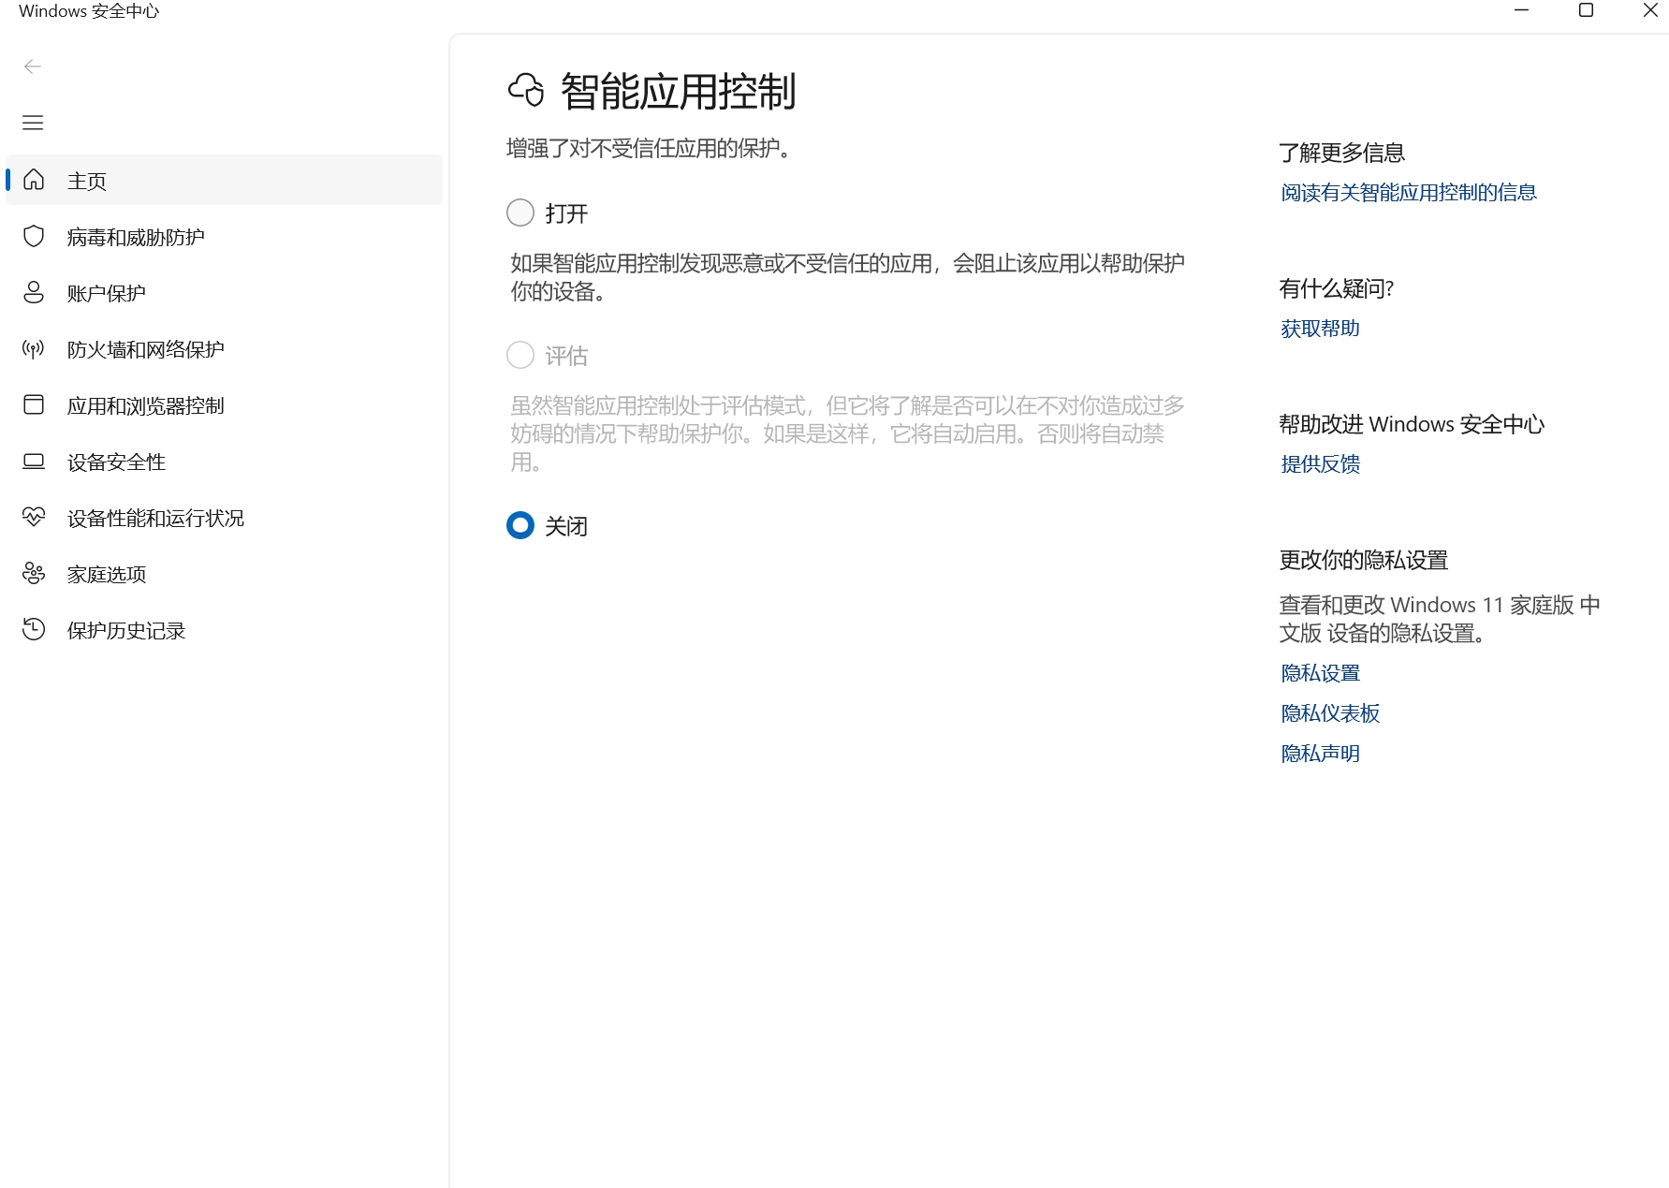1669x1188 pixels.
Task: Open the 隐私声明 link
Action: tap(1320, 753)
